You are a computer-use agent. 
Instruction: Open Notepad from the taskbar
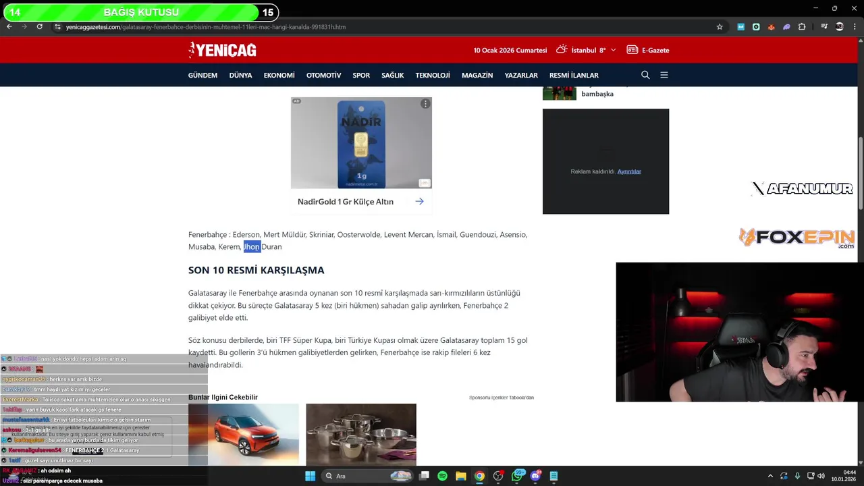click(x=553, y=476)
